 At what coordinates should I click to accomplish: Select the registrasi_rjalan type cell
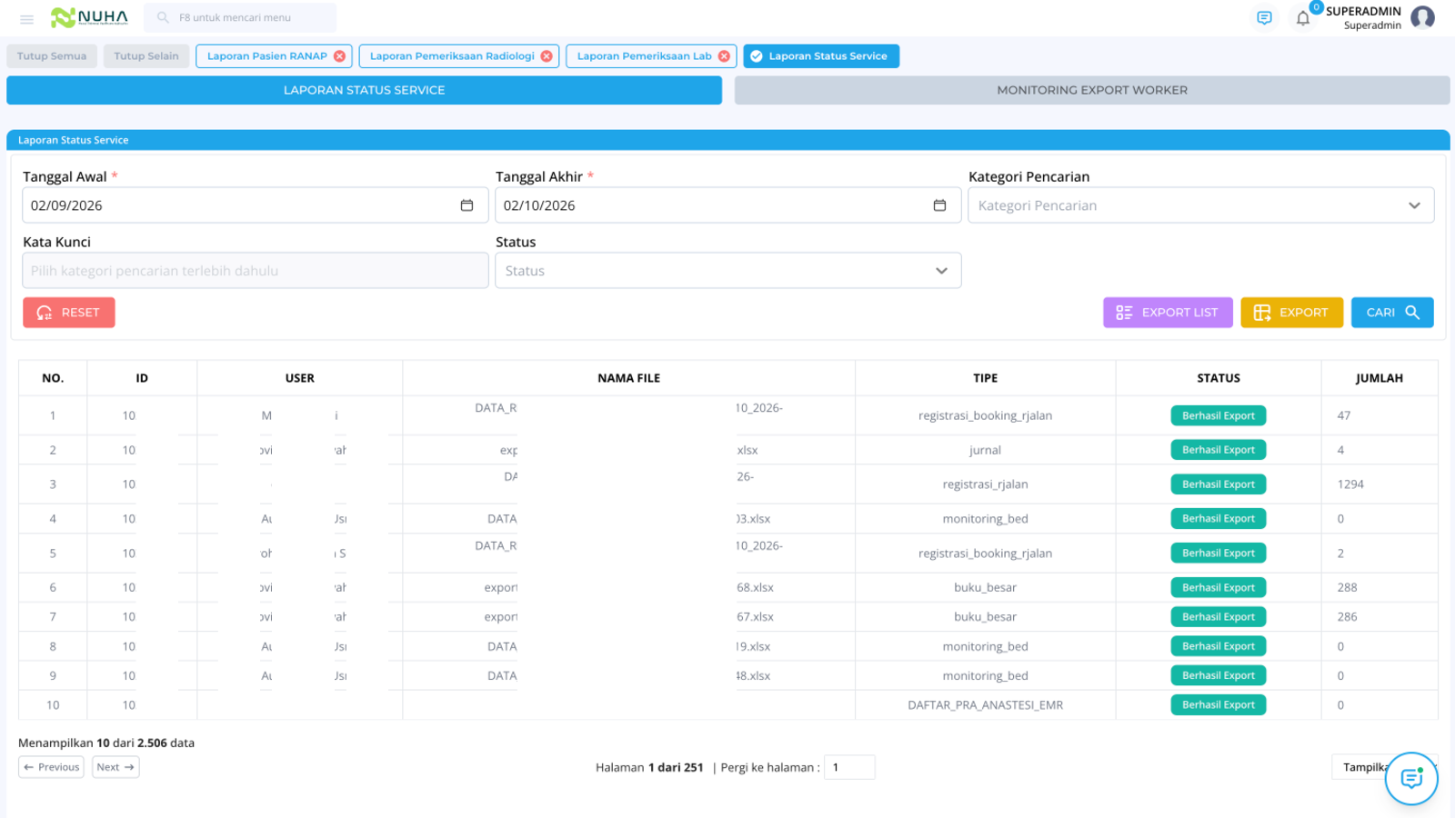986,484
